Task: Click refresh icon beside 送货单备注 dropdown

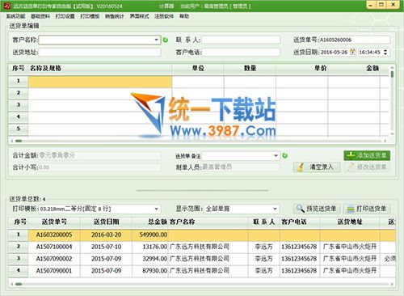Action: (x=284, y=155)
